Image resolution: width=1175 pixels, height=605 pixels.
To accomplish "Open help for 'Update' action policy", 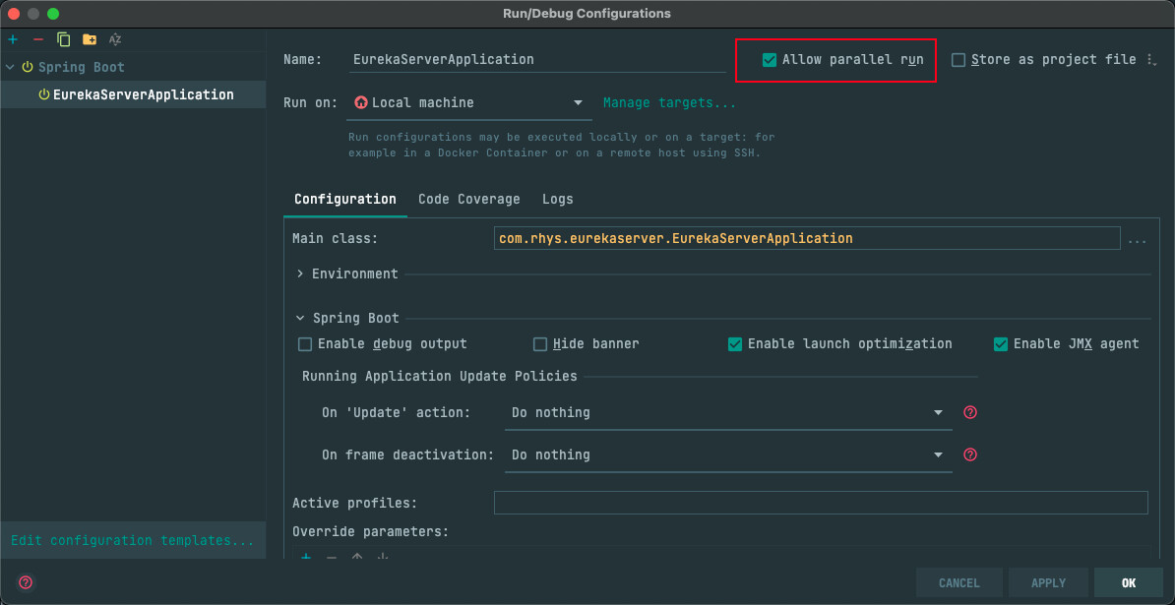I will (970, 412).
